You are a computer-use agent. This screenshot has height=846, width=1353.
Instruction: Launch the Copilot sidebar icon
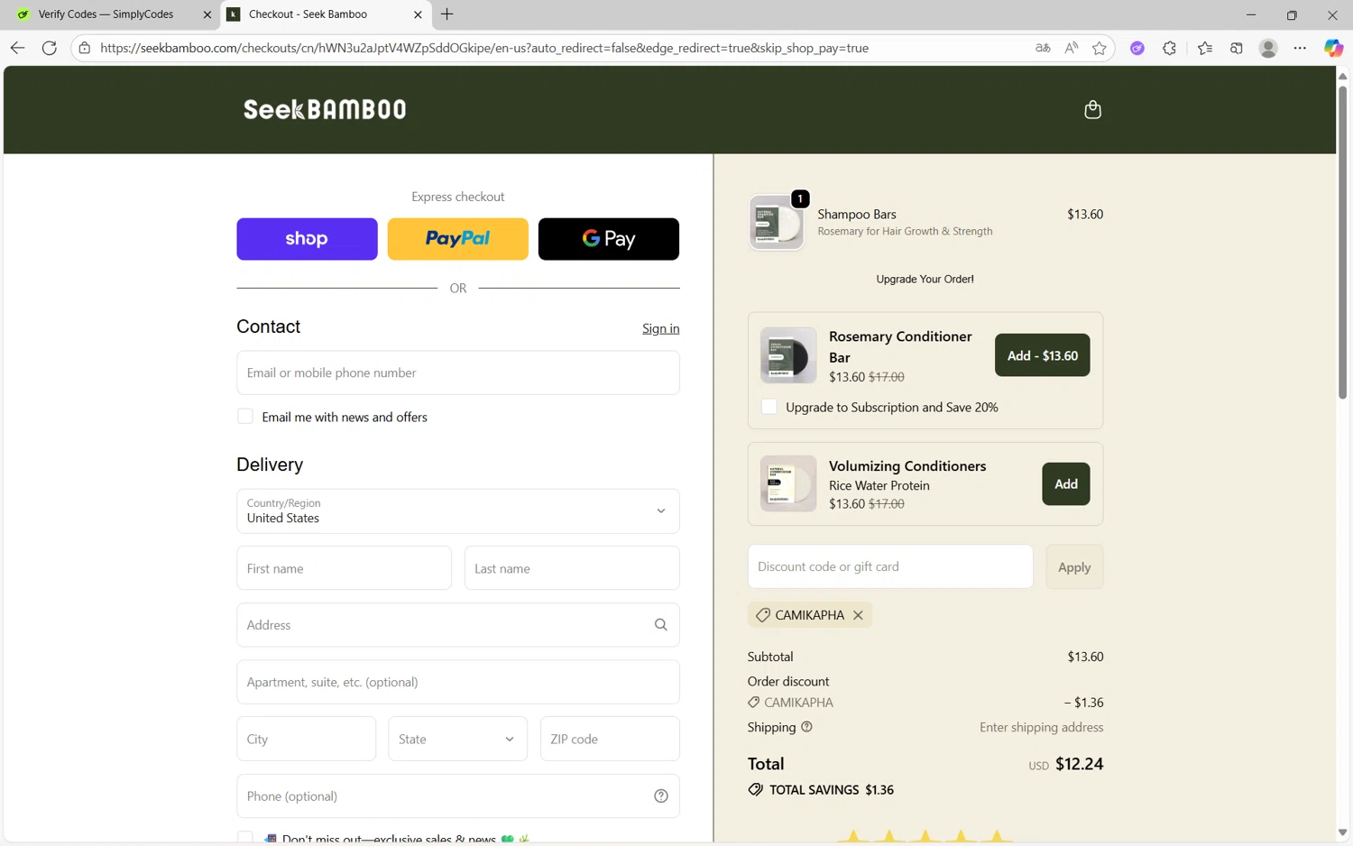tap(1333, 48)
